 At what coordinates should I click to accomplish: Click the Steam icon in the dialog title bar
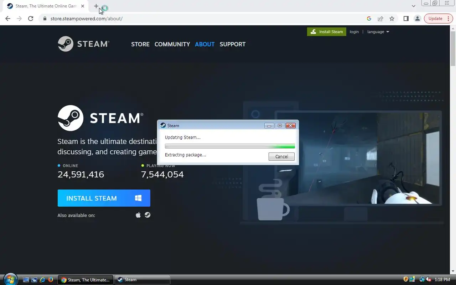pyautogui.click(x=163, y=125)
